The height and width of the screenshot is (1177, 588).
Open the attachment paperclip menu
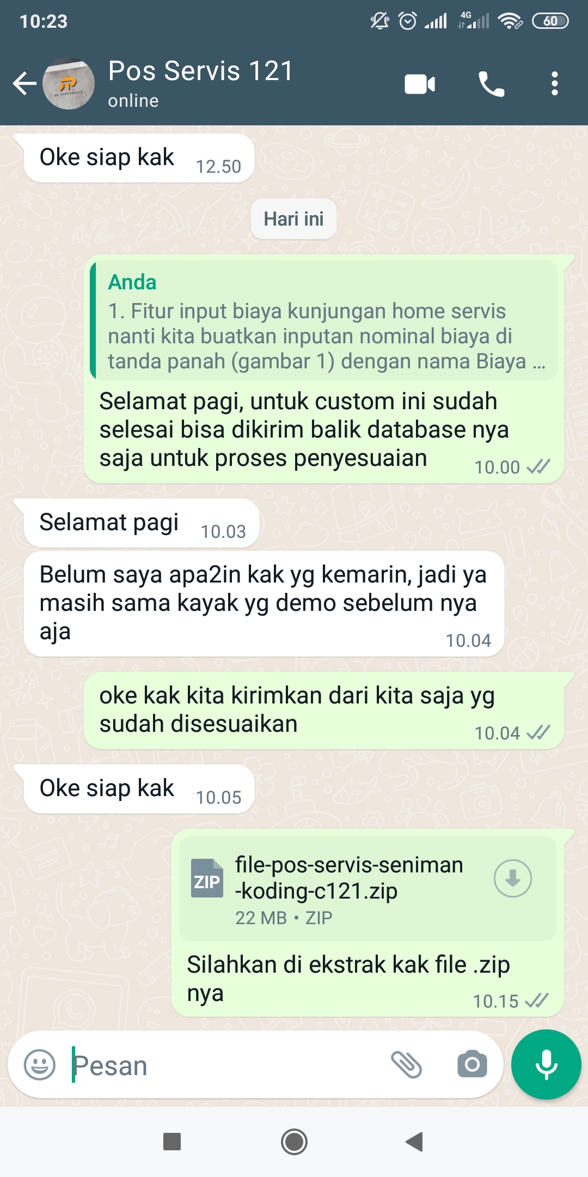pos(406,1065)
